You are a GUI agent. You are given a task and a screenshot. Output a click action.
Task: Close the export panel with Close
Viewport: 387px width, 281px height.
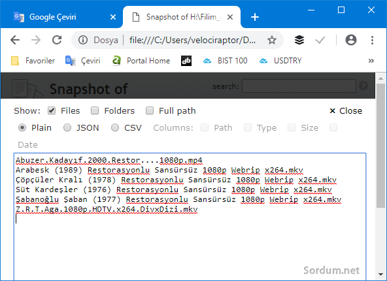click(x=346, y=111)
